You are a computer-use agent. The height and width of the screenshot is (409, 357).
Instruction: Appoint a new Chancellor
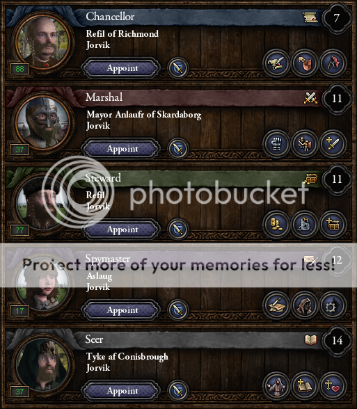click(x=121, y=68)
